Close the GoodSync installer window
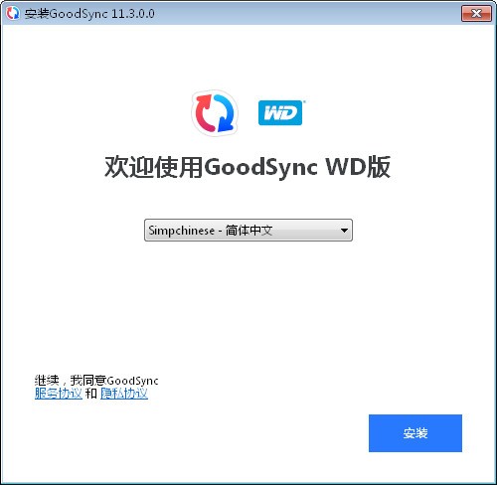497x485 pixels. coord(476,14)
